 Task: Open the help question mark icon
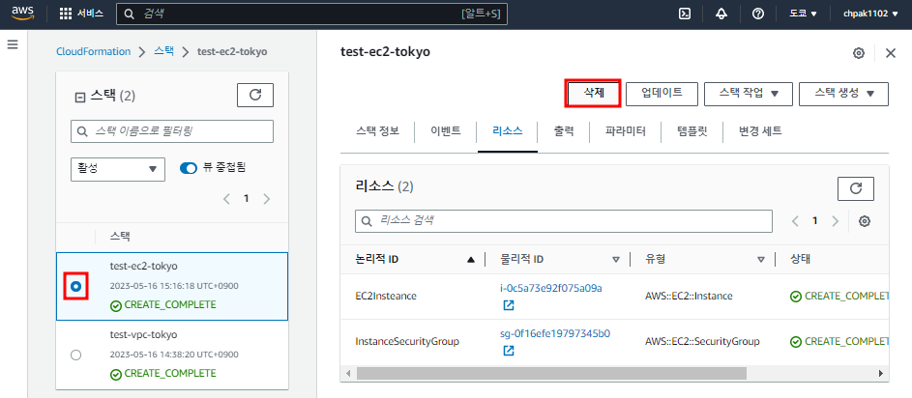coord(758,14)
